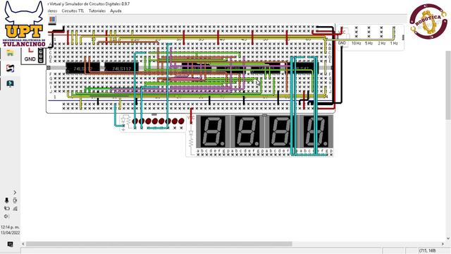This screenshot has height=254, width=451.
Task: Click the vertical scrollbar thumb
Action: 448,85
